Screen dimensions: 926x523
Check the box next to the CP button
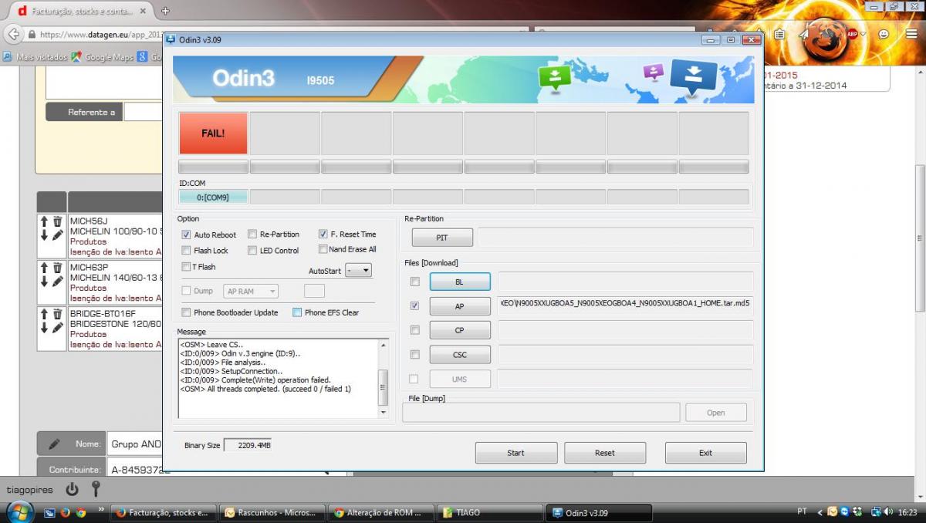click(415, 330)
